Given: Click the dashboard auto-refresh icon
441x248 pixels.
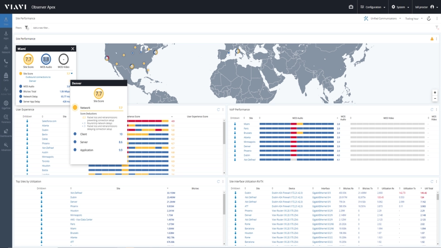Looking at the screenshot, I should [x=428, y=19].
